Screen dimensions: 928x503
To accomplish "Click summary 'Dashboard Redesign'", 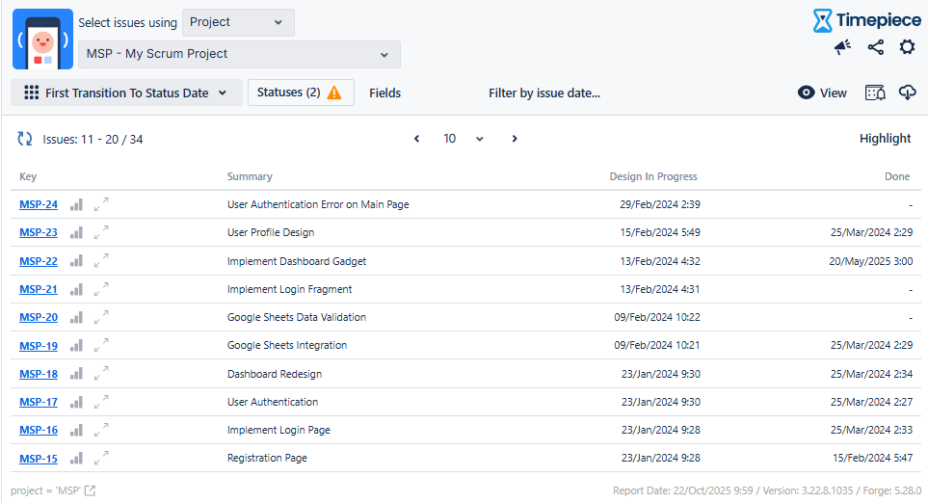I will click(x=275, y=374).
